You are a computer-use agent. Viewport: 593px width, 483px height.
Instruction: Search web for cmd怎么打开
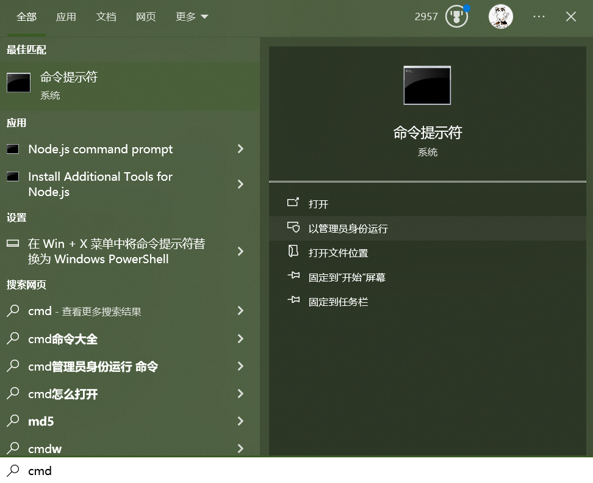click(130, 394)
